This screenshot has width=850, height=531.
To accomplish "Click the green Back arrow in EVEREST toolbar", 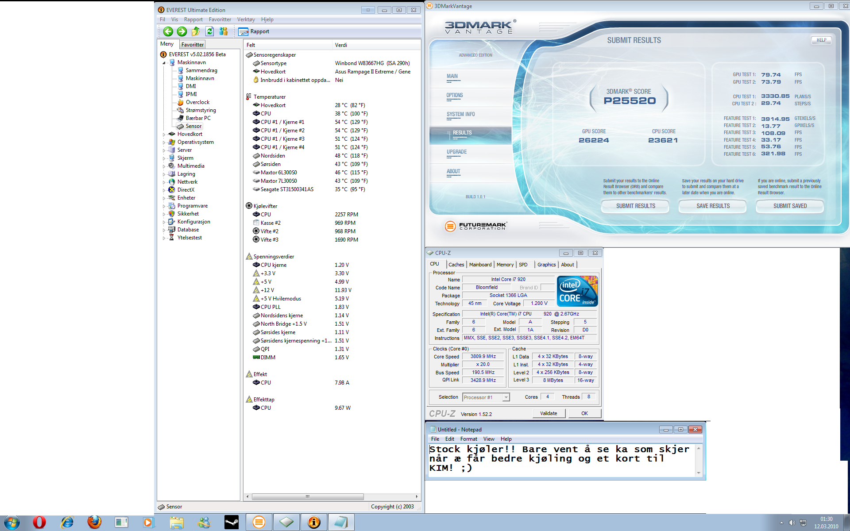I will [x=168, y=31].
